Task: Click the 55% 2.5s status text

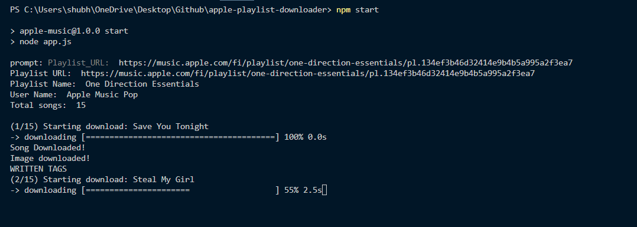Action: click(x=303, y=190)
